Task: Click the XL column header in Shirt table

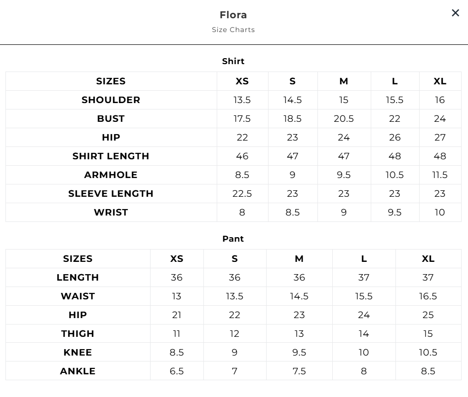Action: (440, 81)
